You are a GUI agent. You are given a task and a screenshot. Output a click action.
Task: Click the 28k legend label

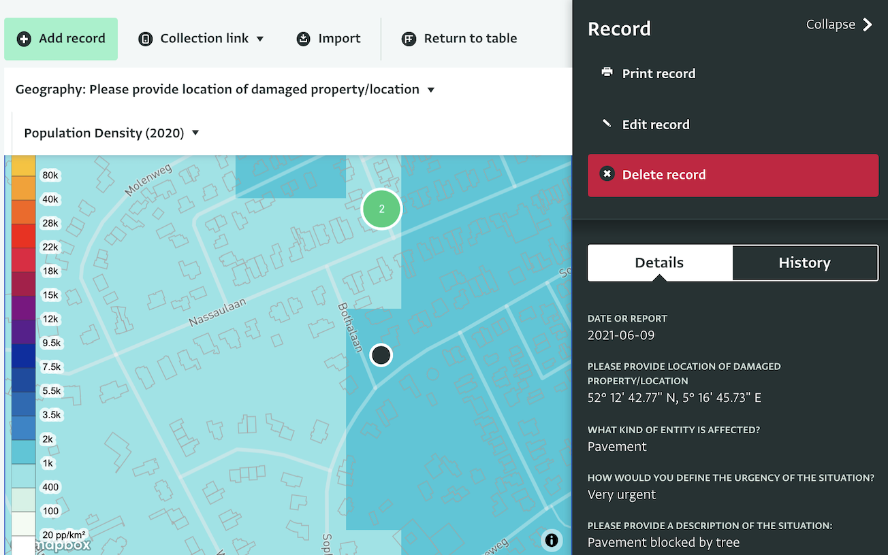click(x=50, y=223)
